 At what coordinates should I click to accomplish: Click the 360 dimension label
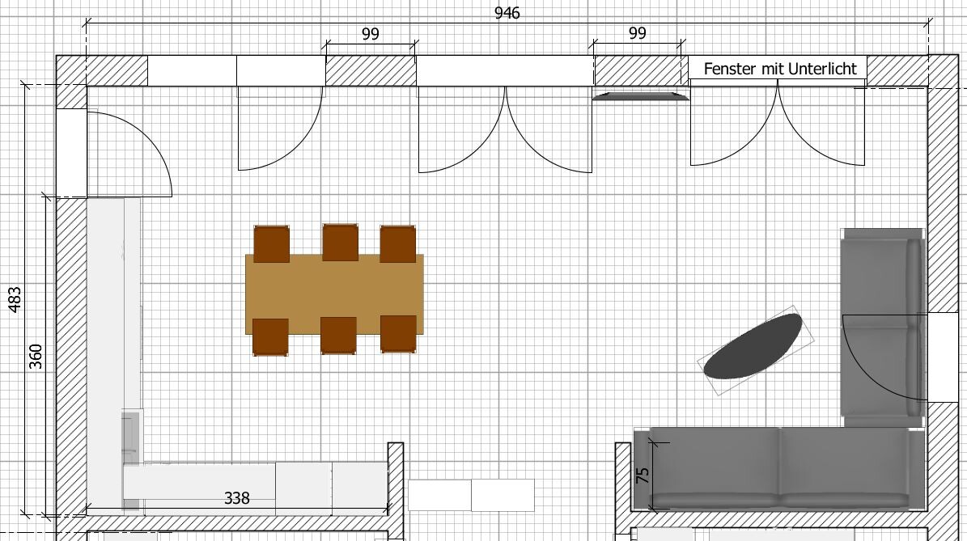coord(36,356)
